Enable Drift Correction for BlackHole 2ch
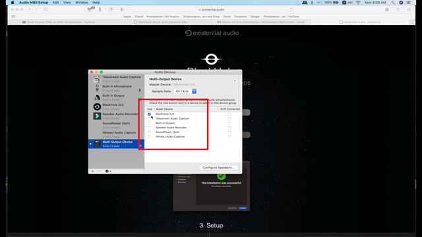The height and width of the screenshot is (237, 422). [229, 114]
